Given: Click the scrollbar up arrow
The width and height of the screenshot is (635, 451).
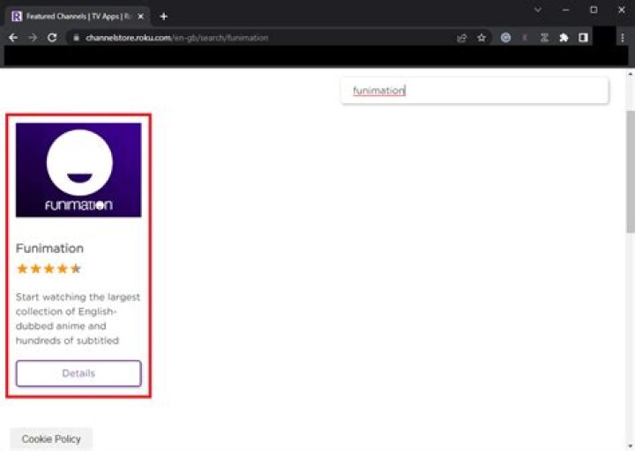Looking at the screenshot, I should tap(630, 74).
